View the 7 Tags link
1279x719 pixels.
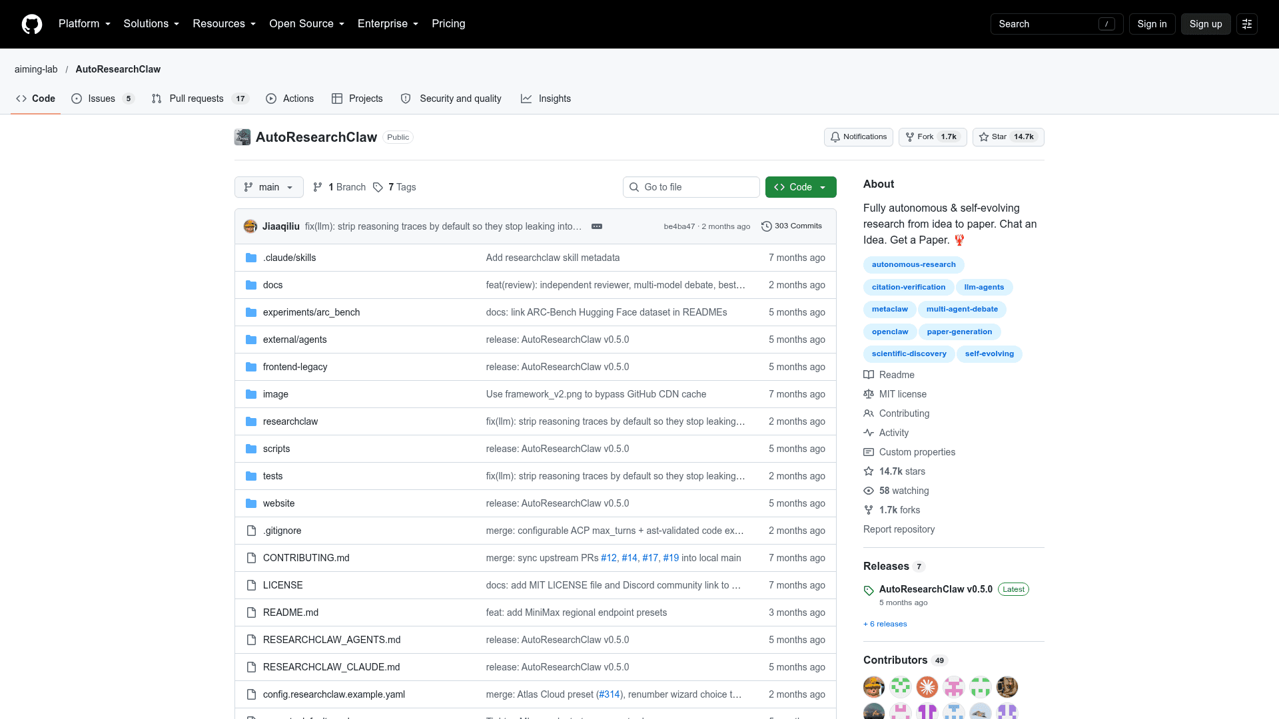pos(394,187)
